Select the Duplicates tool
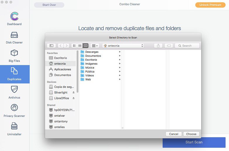 [x=15, y=74]
